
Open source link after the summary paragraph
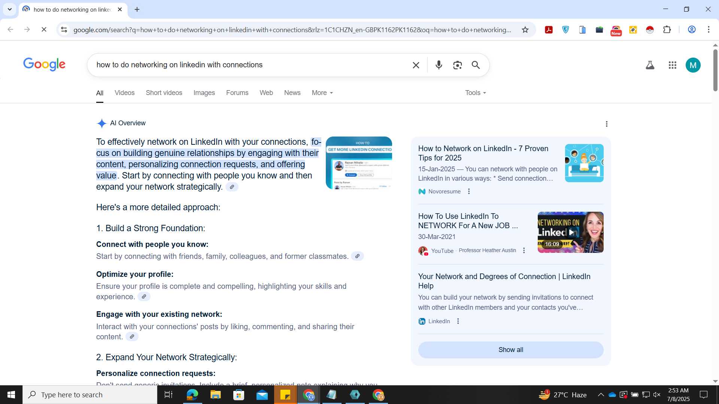(232, 187)
